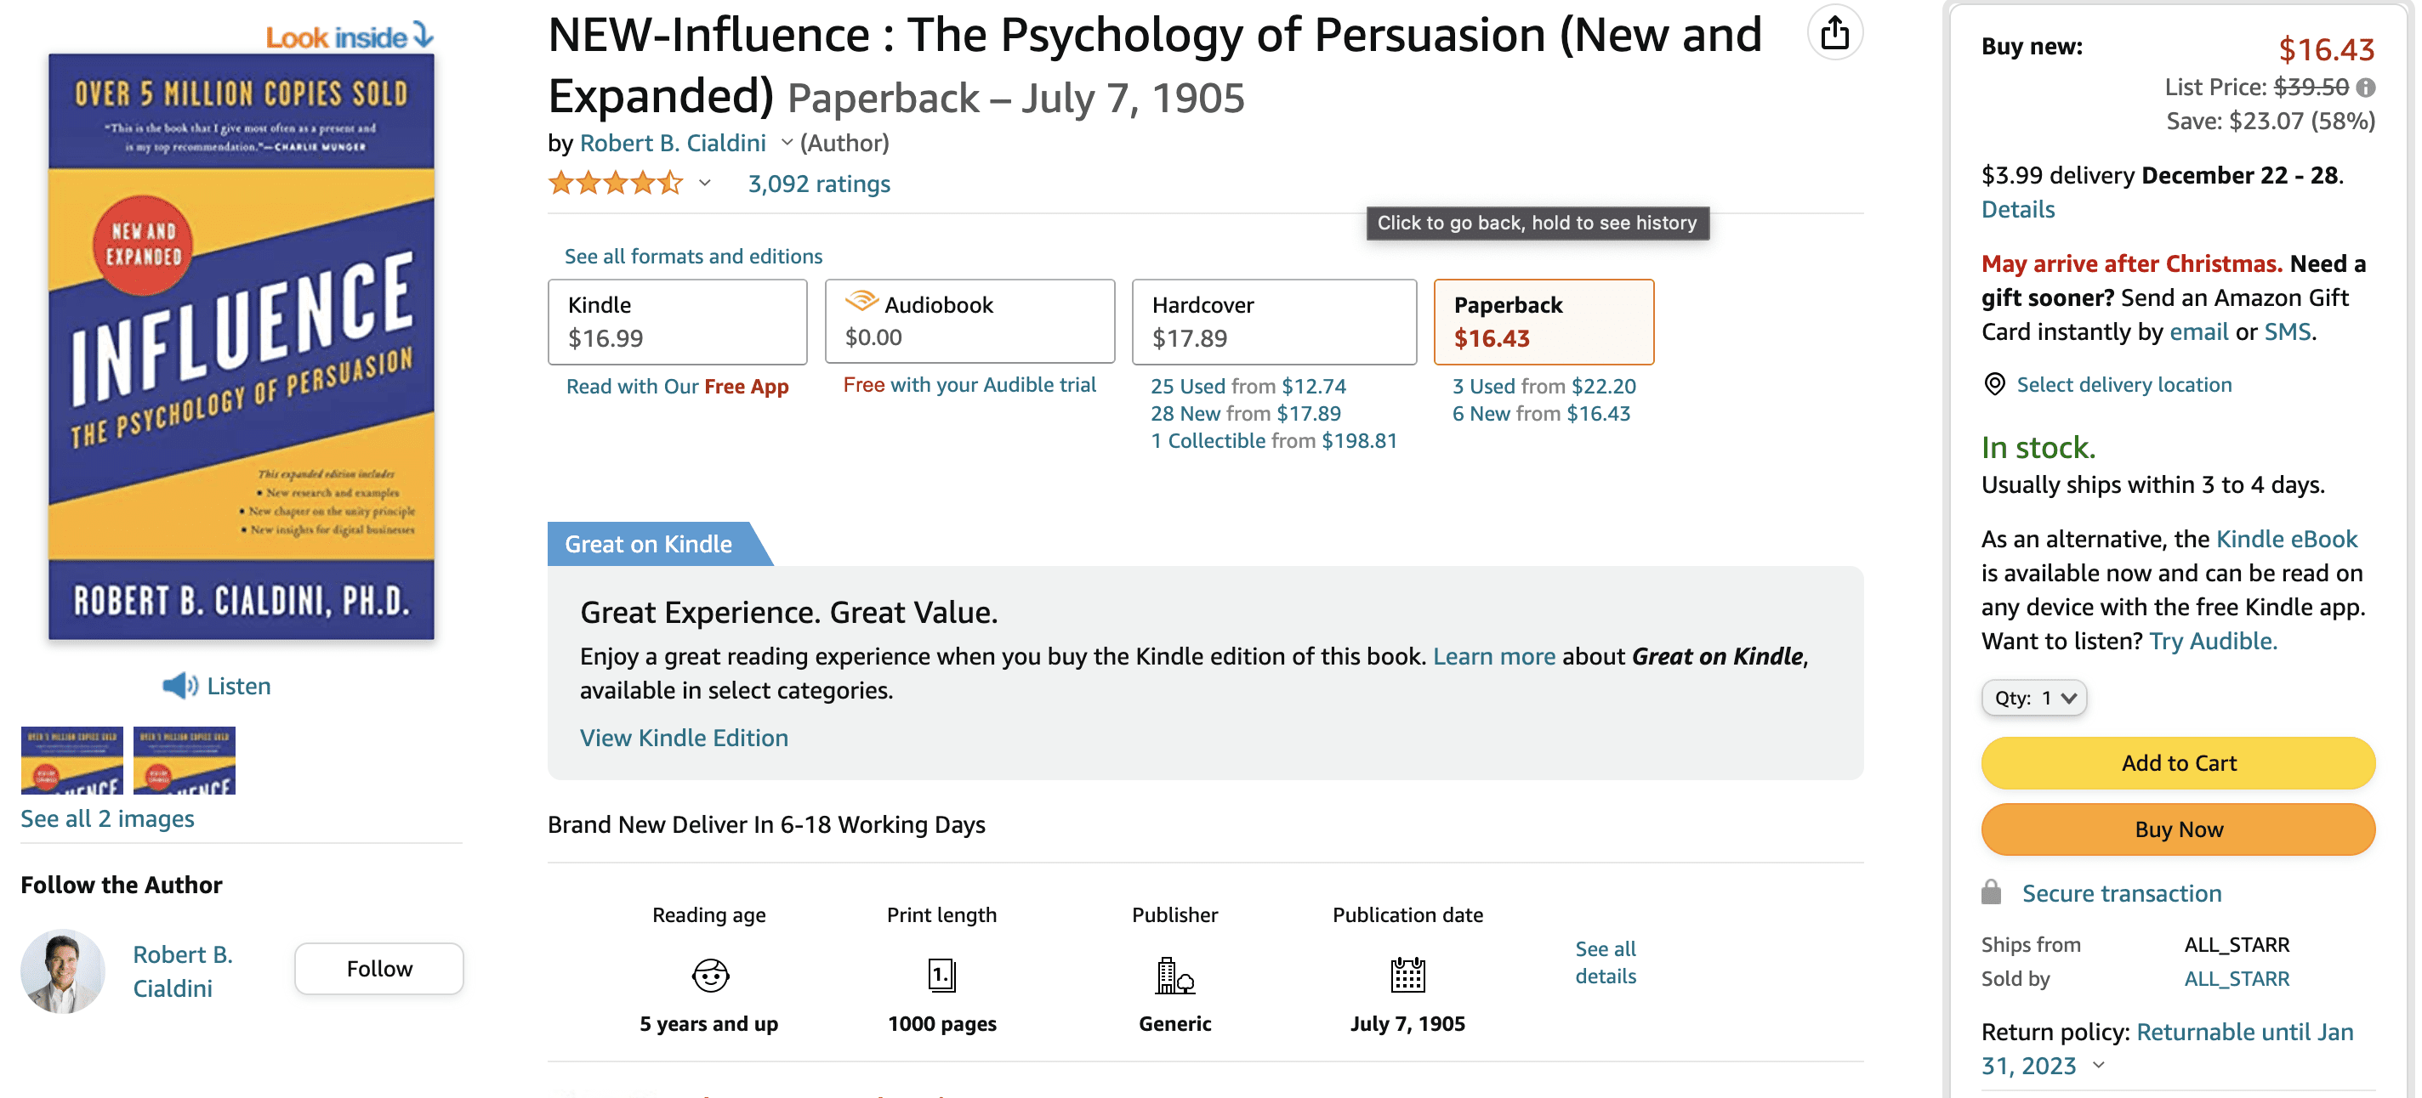Open the View Kindle Edition link
2422x1098 pixels.
(684, 738)
